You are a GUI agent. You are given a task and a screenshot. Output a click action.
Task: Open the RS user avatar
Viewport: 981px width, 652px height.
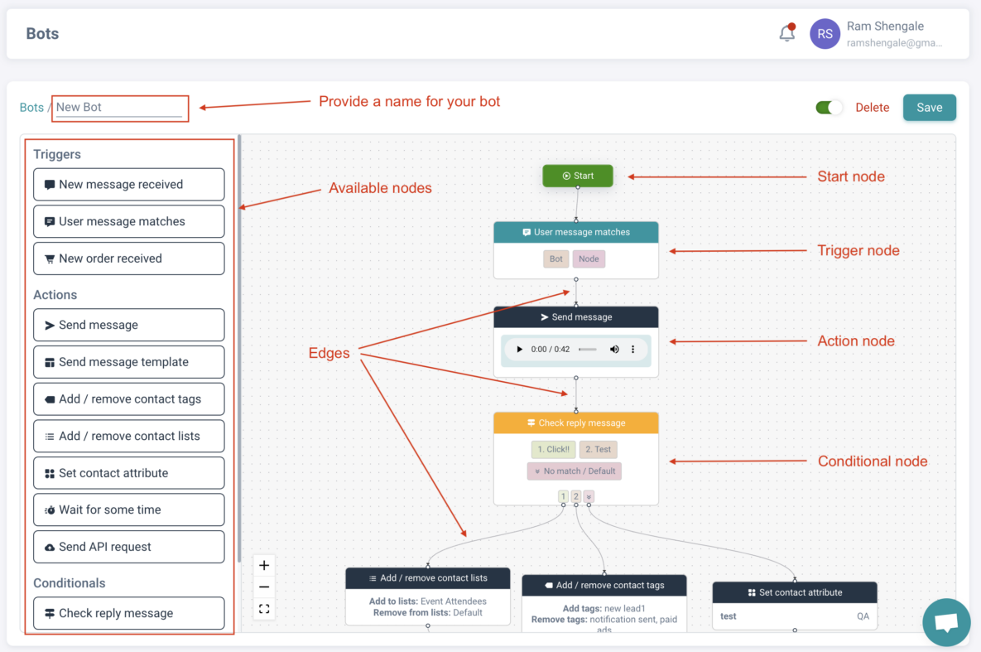pyautogui.click(x=825, y=34)
